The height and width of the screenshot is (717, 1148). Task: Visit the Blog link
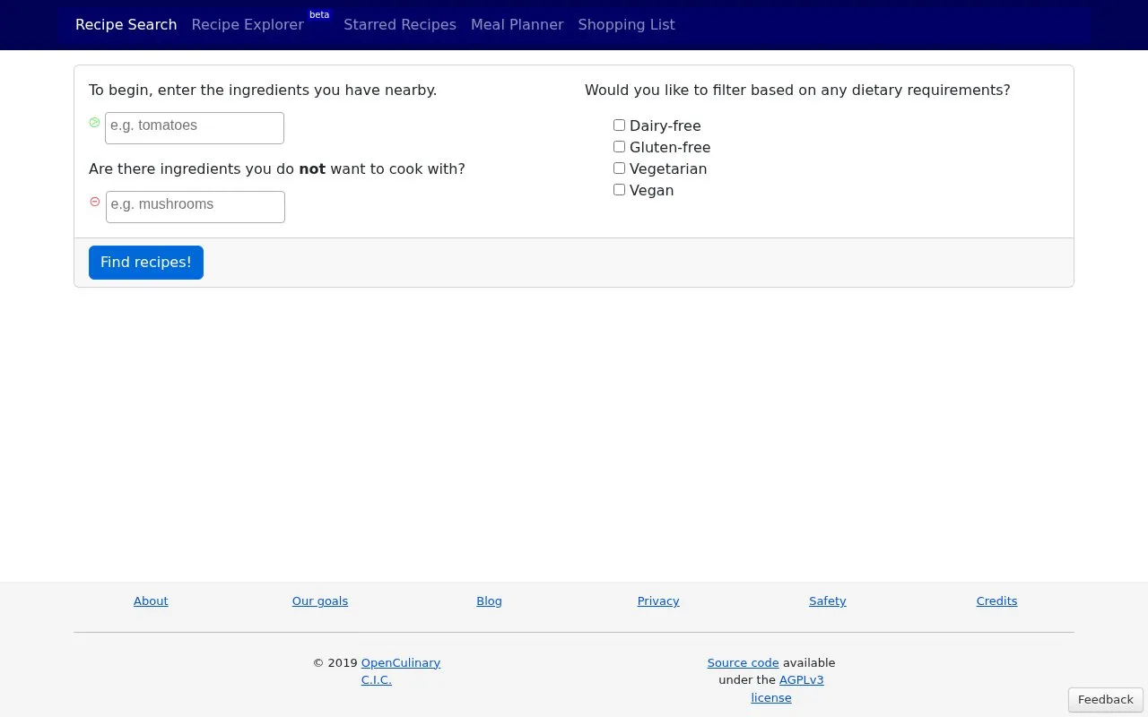[489, 601]
